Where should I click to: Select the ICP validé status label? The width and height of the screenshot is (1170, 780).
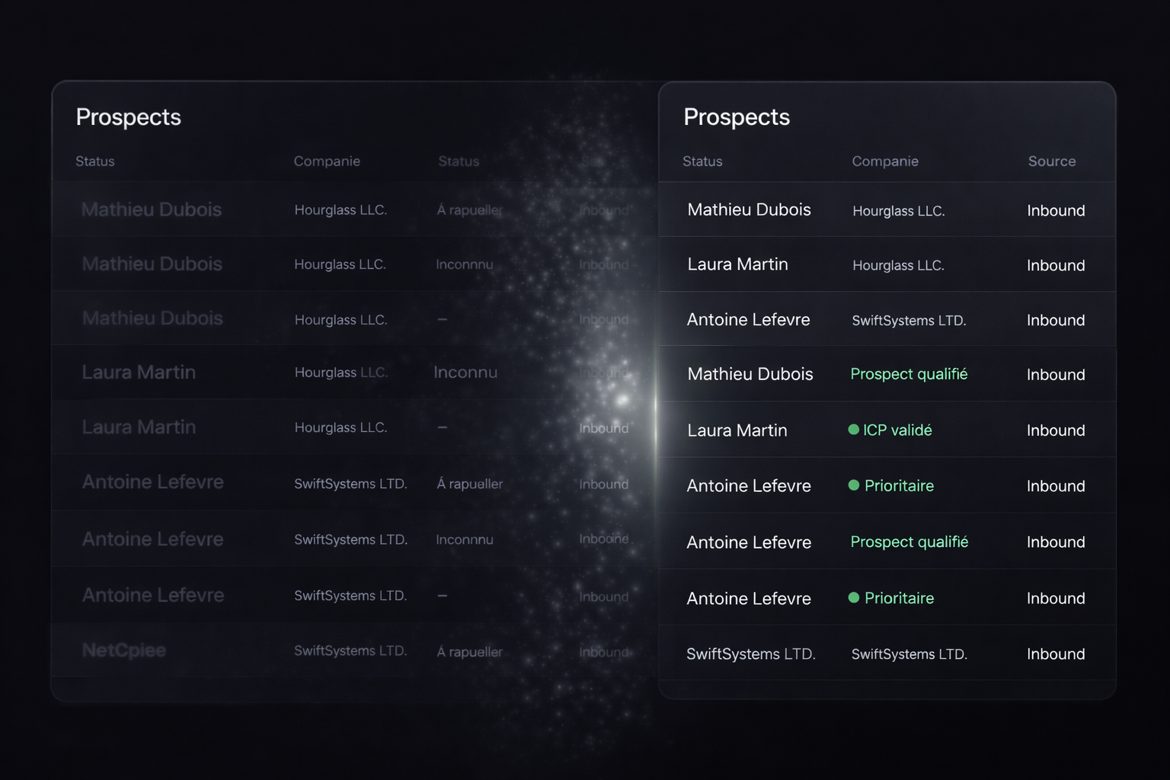897,430
